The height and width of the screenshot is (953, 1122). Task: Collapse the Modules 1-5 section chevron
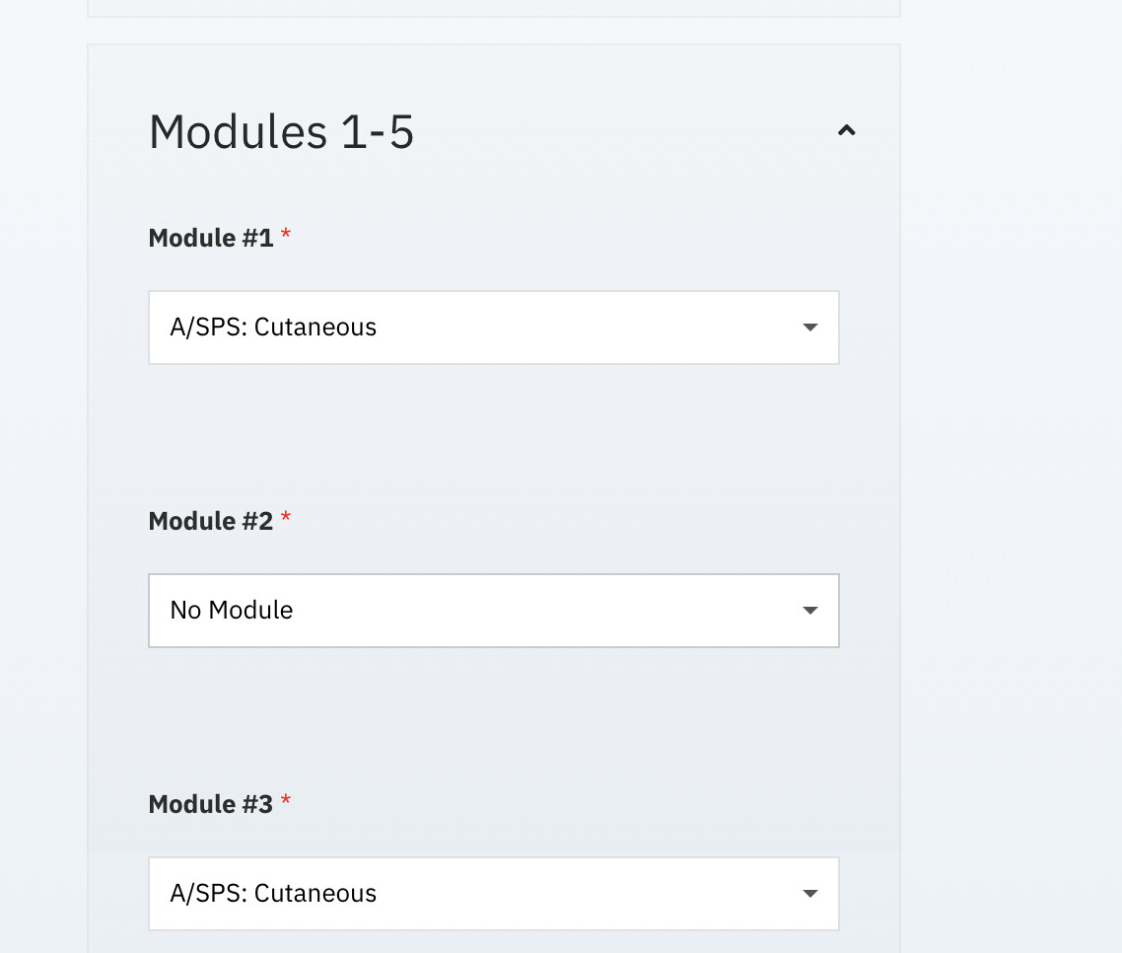[847, 130]
